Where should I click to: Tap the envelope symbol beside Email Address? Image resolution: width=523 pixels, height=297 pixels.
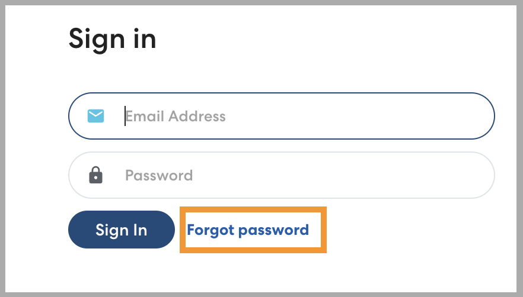(95, 115)
